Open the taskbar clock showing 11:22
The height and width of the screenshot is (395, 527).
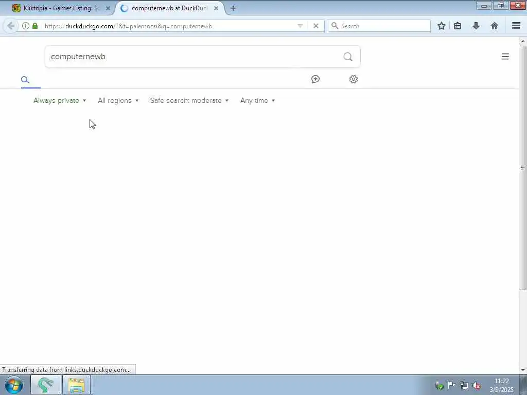point(501,385)
